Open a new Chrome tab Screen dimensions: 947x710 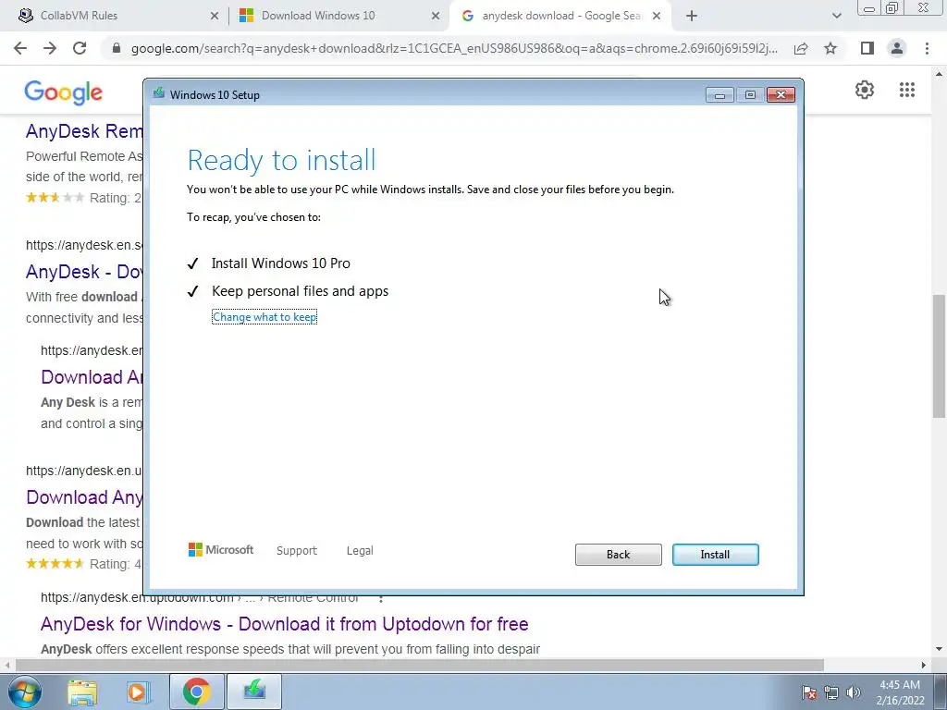coord(692,17)
